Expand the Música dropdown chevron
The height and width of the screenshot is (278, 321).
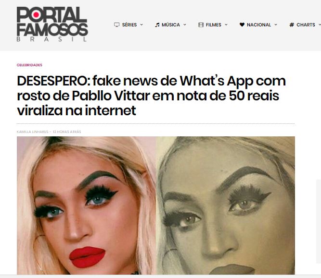click(x=185, y=24)
